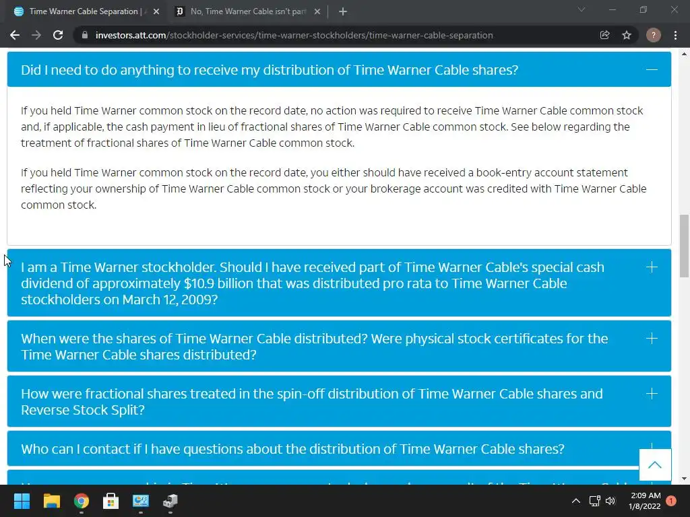Viewport: 690px width, 517px height.
Task: Open the monitor app on taskbar
Action: (x=141, y=501)
